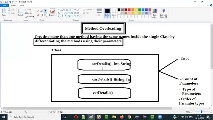Click the Crop button
The height and width of the screenshot is (120, 213).
28,10
